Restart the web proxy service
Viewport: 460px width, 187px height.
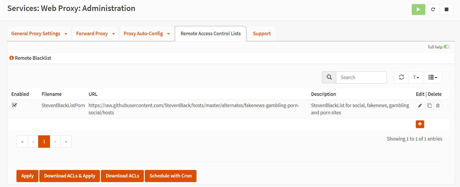433,10
